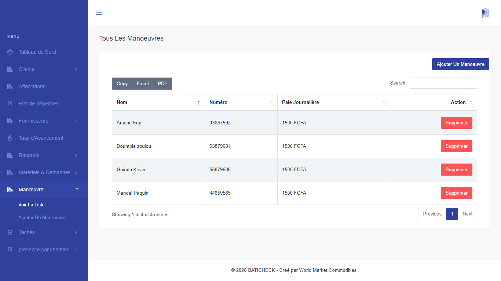The image size is (501, 281).
Task: Click inside the Search input field
Action: click(x=443, y=83)
